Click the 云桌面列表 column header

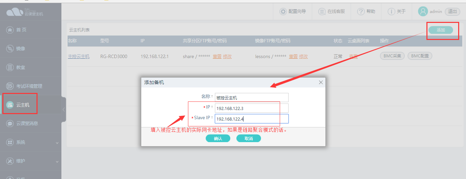tap(359, 41)
